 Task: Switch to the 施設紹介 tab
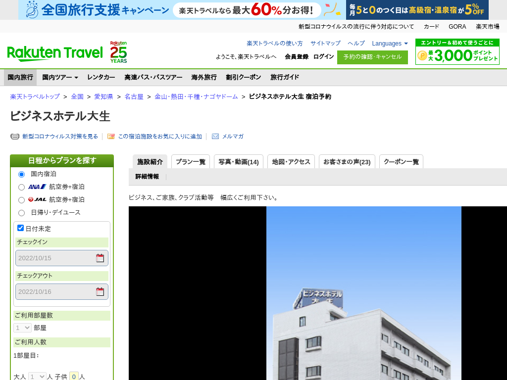point(150,162)
